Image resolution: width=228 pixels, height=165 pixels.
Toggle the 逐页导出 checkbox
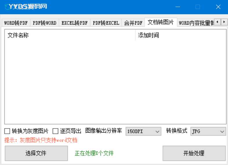[x=55, y=131]
